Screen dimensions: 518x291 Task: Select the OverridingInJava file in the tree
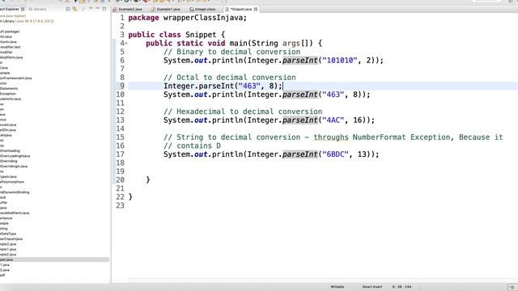14,167
